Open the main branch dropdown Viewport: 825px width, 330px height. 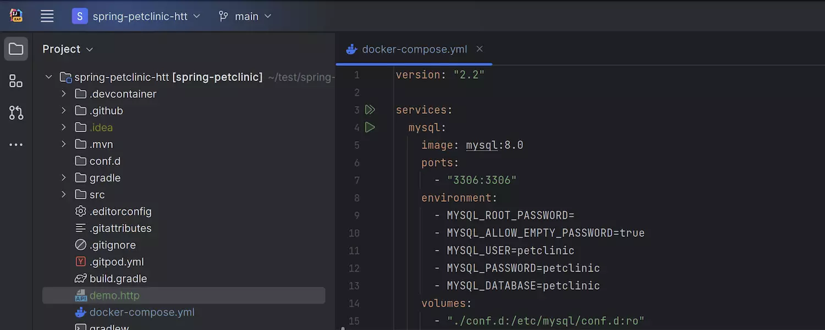coord(245,16)
